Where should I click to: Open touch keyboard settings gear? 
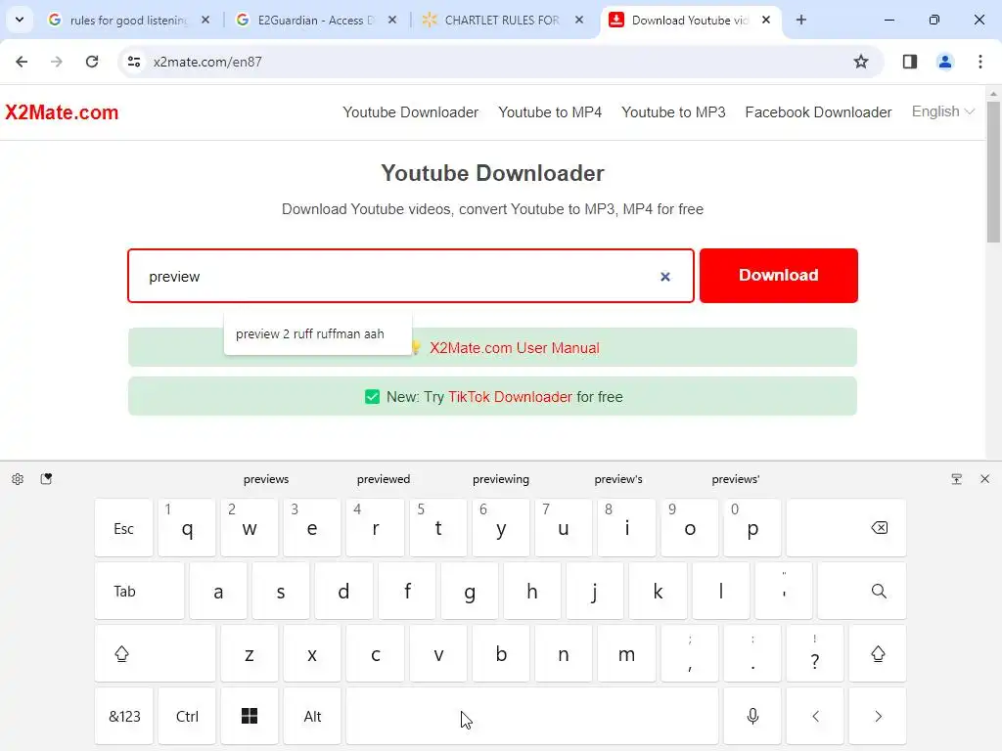[x=18, y=479]
